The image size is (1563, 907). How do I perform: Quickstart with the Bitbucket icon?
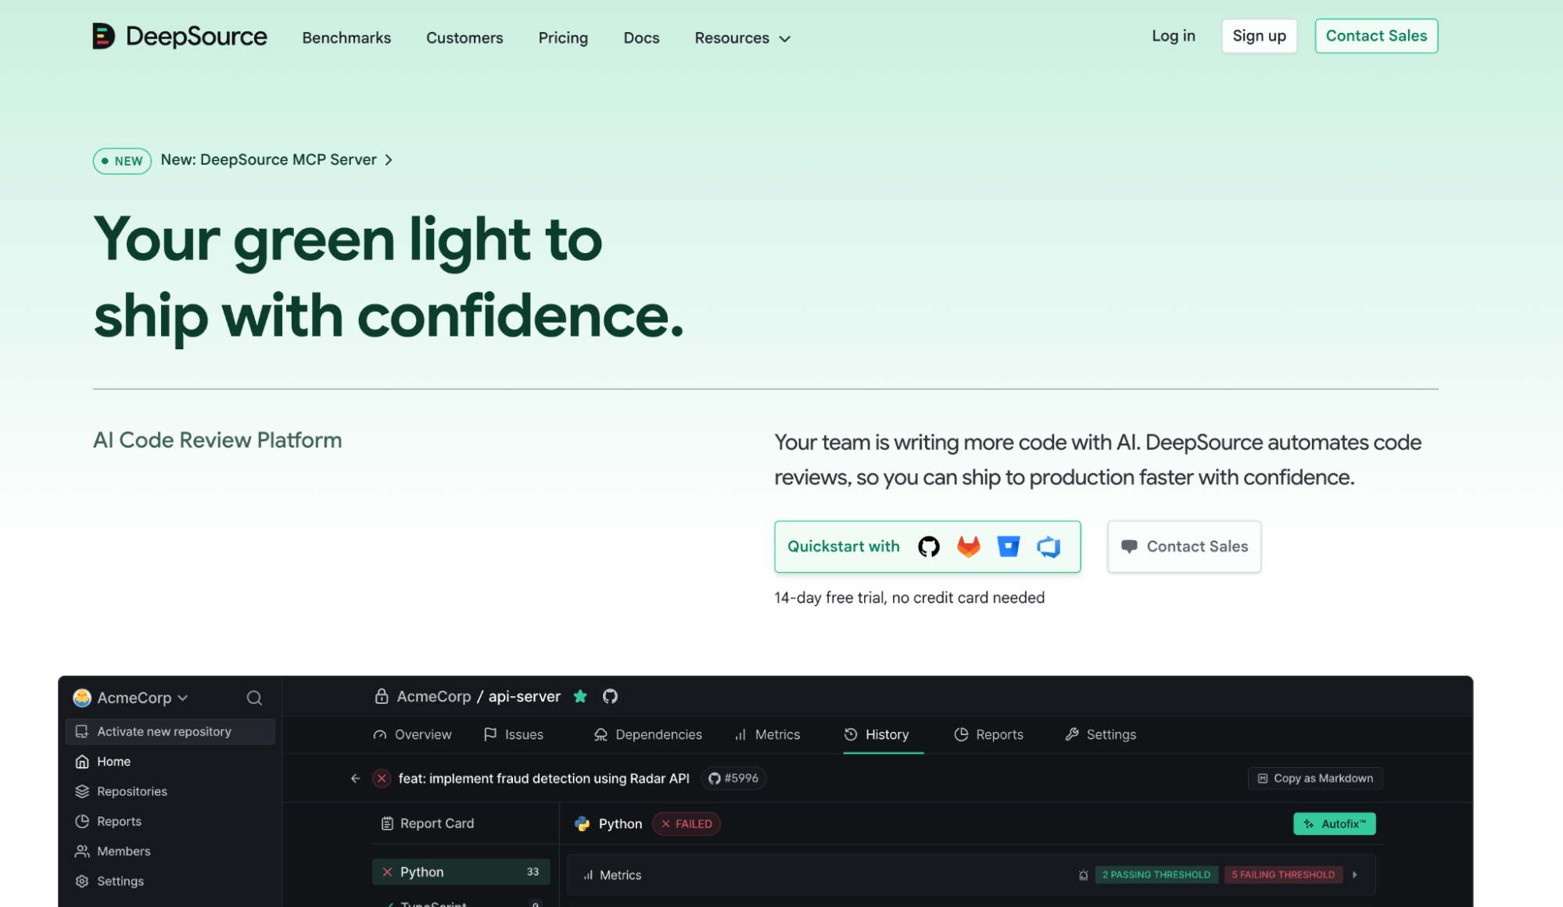[1008, 547]
